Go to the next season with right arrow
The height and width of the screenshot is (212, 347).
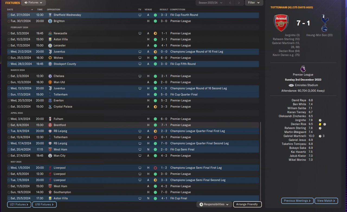[x=239, y=3]
